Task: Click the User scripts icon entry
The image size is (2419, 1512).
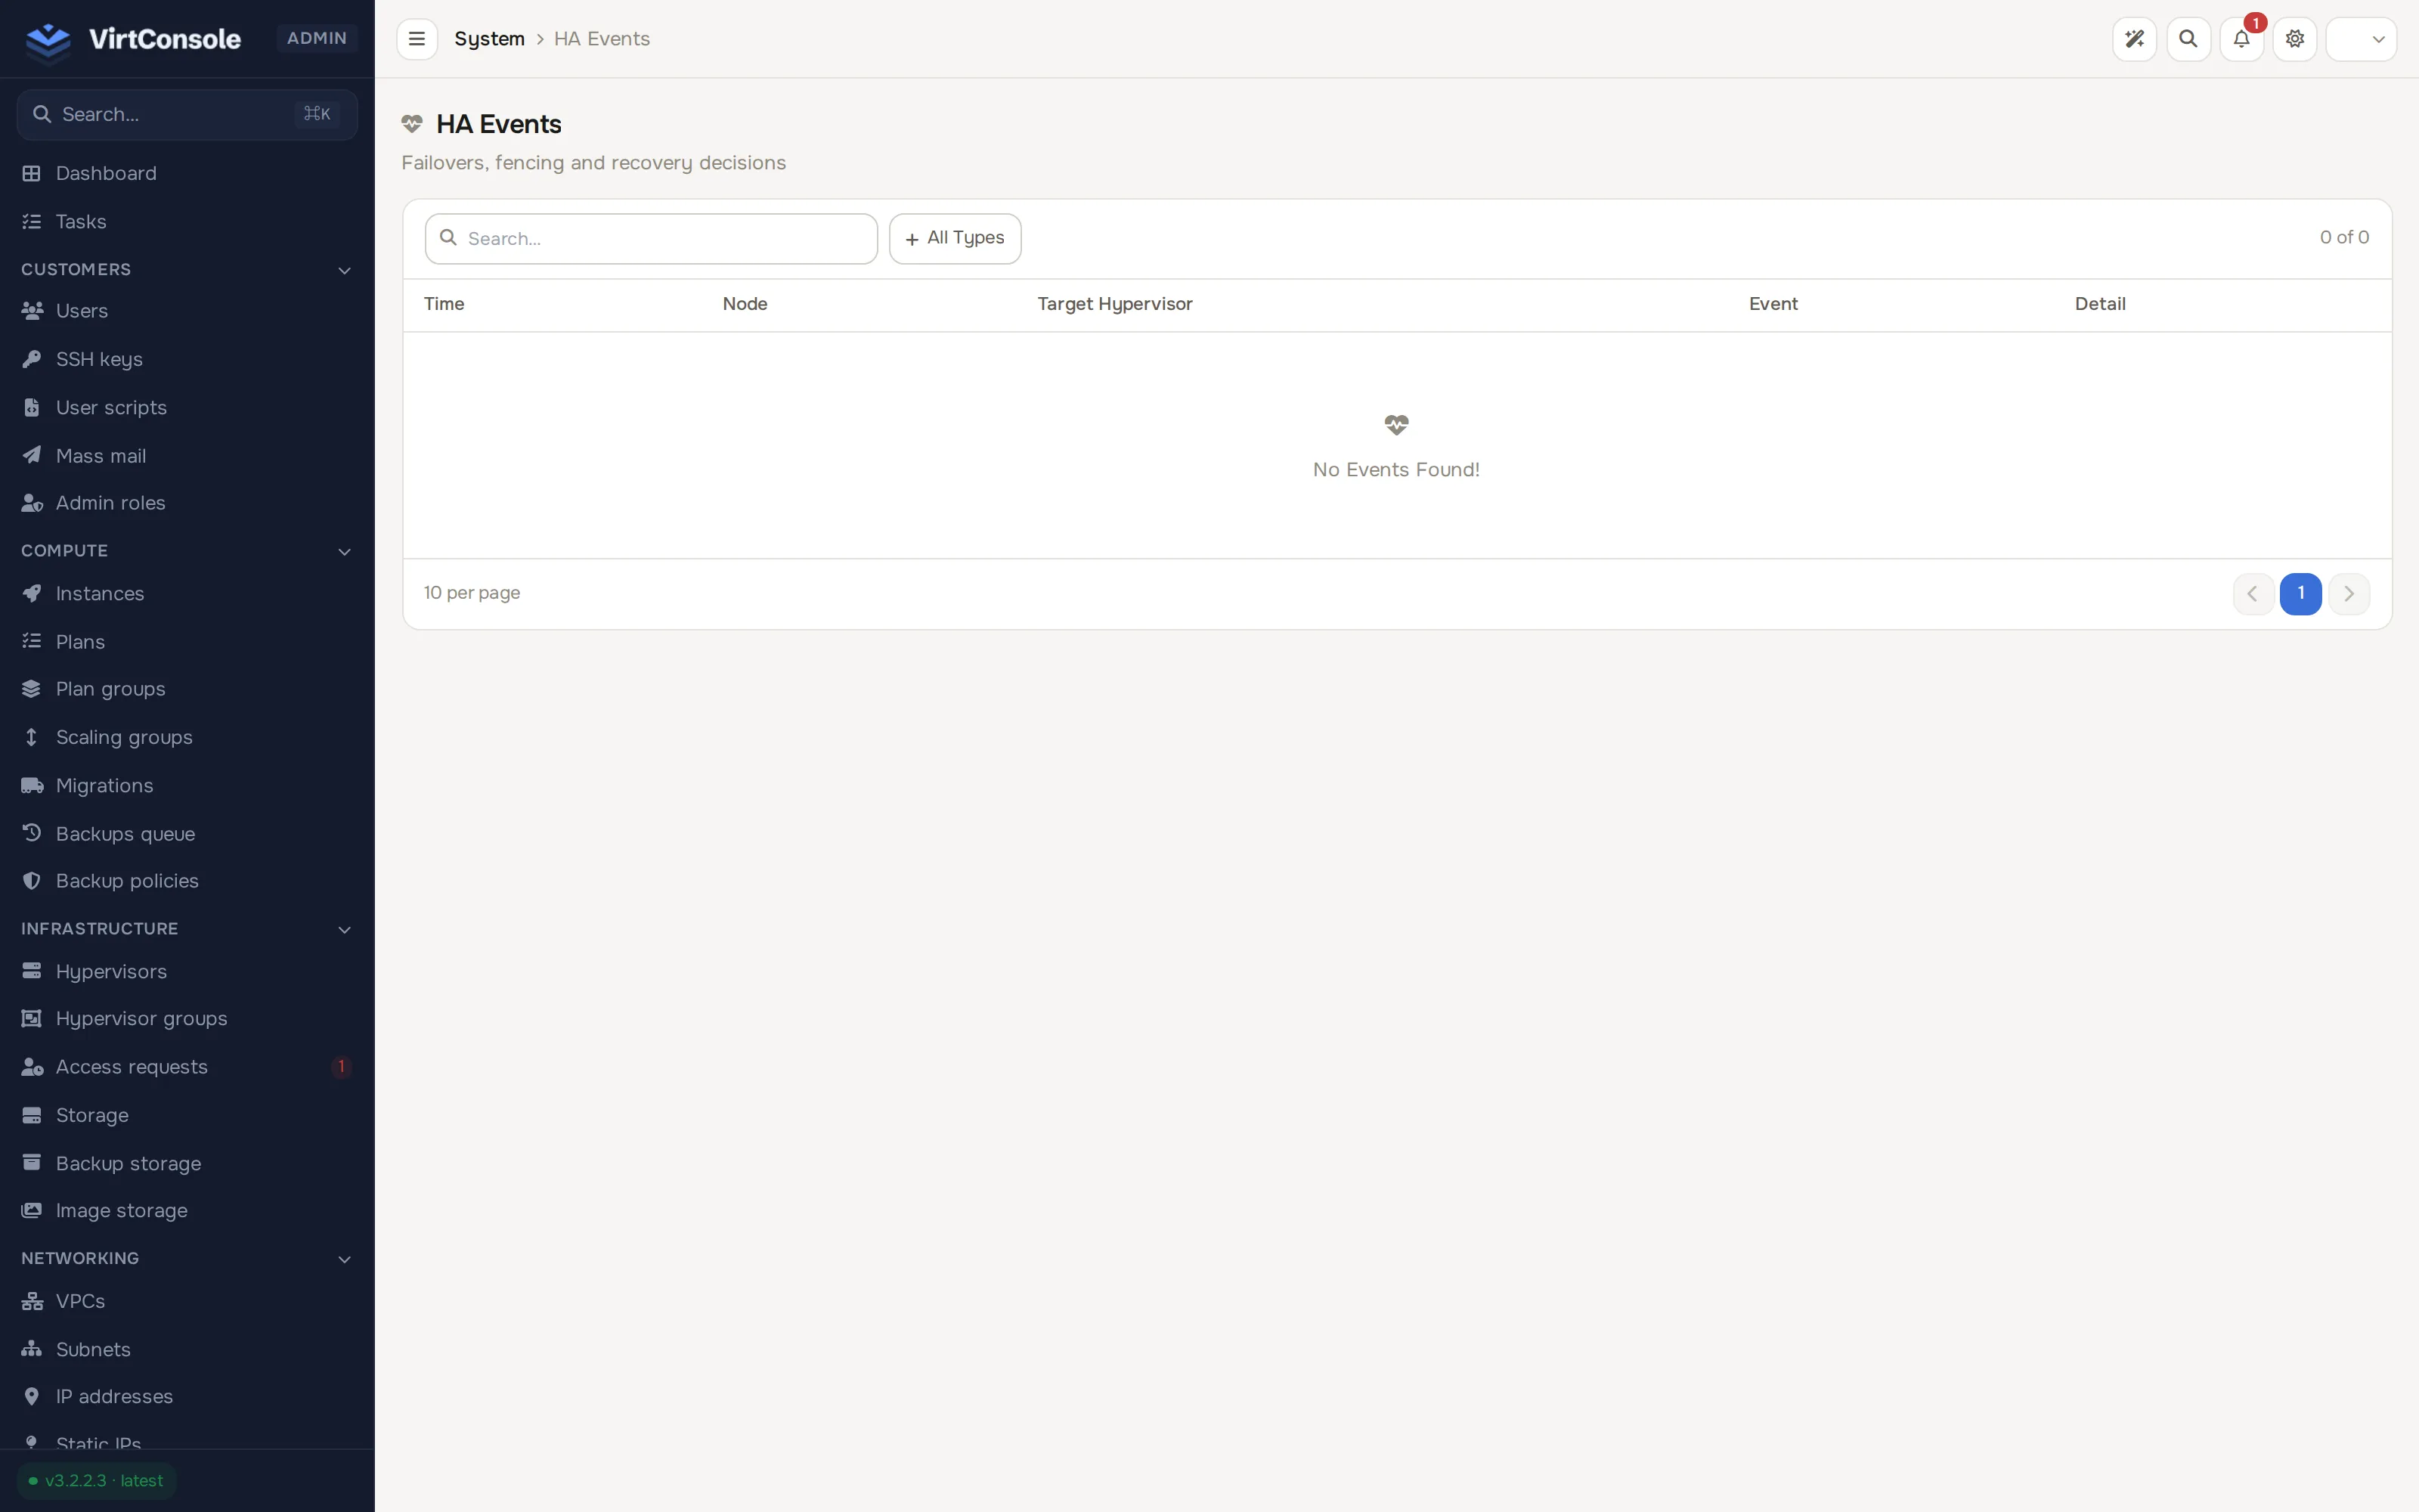Action: click(x=32, y=407)
